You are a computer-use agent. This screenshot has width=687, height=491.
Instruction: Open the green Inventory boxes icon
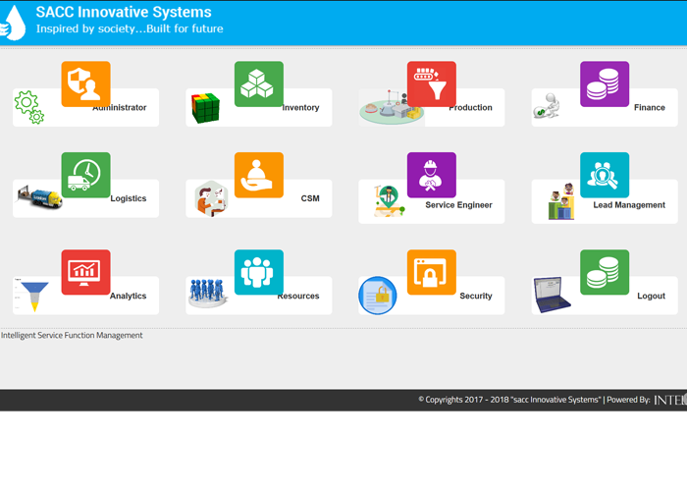coord(258,84)
